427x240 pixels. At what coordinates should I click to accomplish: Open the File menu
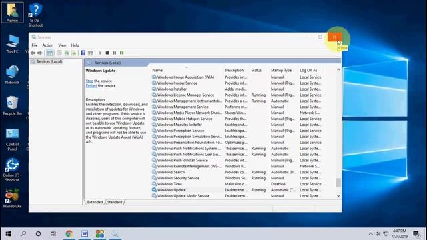click(x=35, y=45)
